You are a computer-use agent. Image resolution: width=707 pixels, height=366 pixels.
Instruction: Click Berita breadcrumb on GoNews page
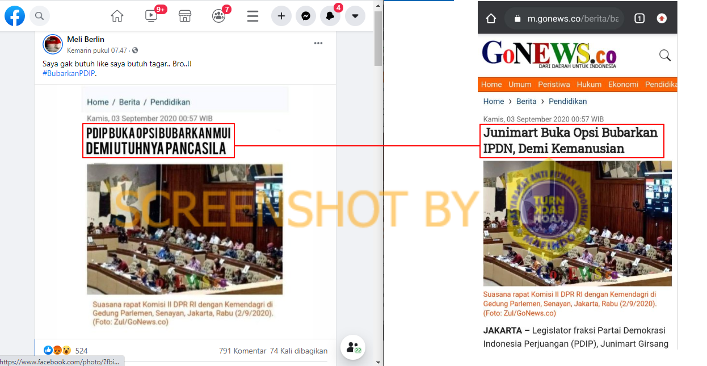(527, 101)
